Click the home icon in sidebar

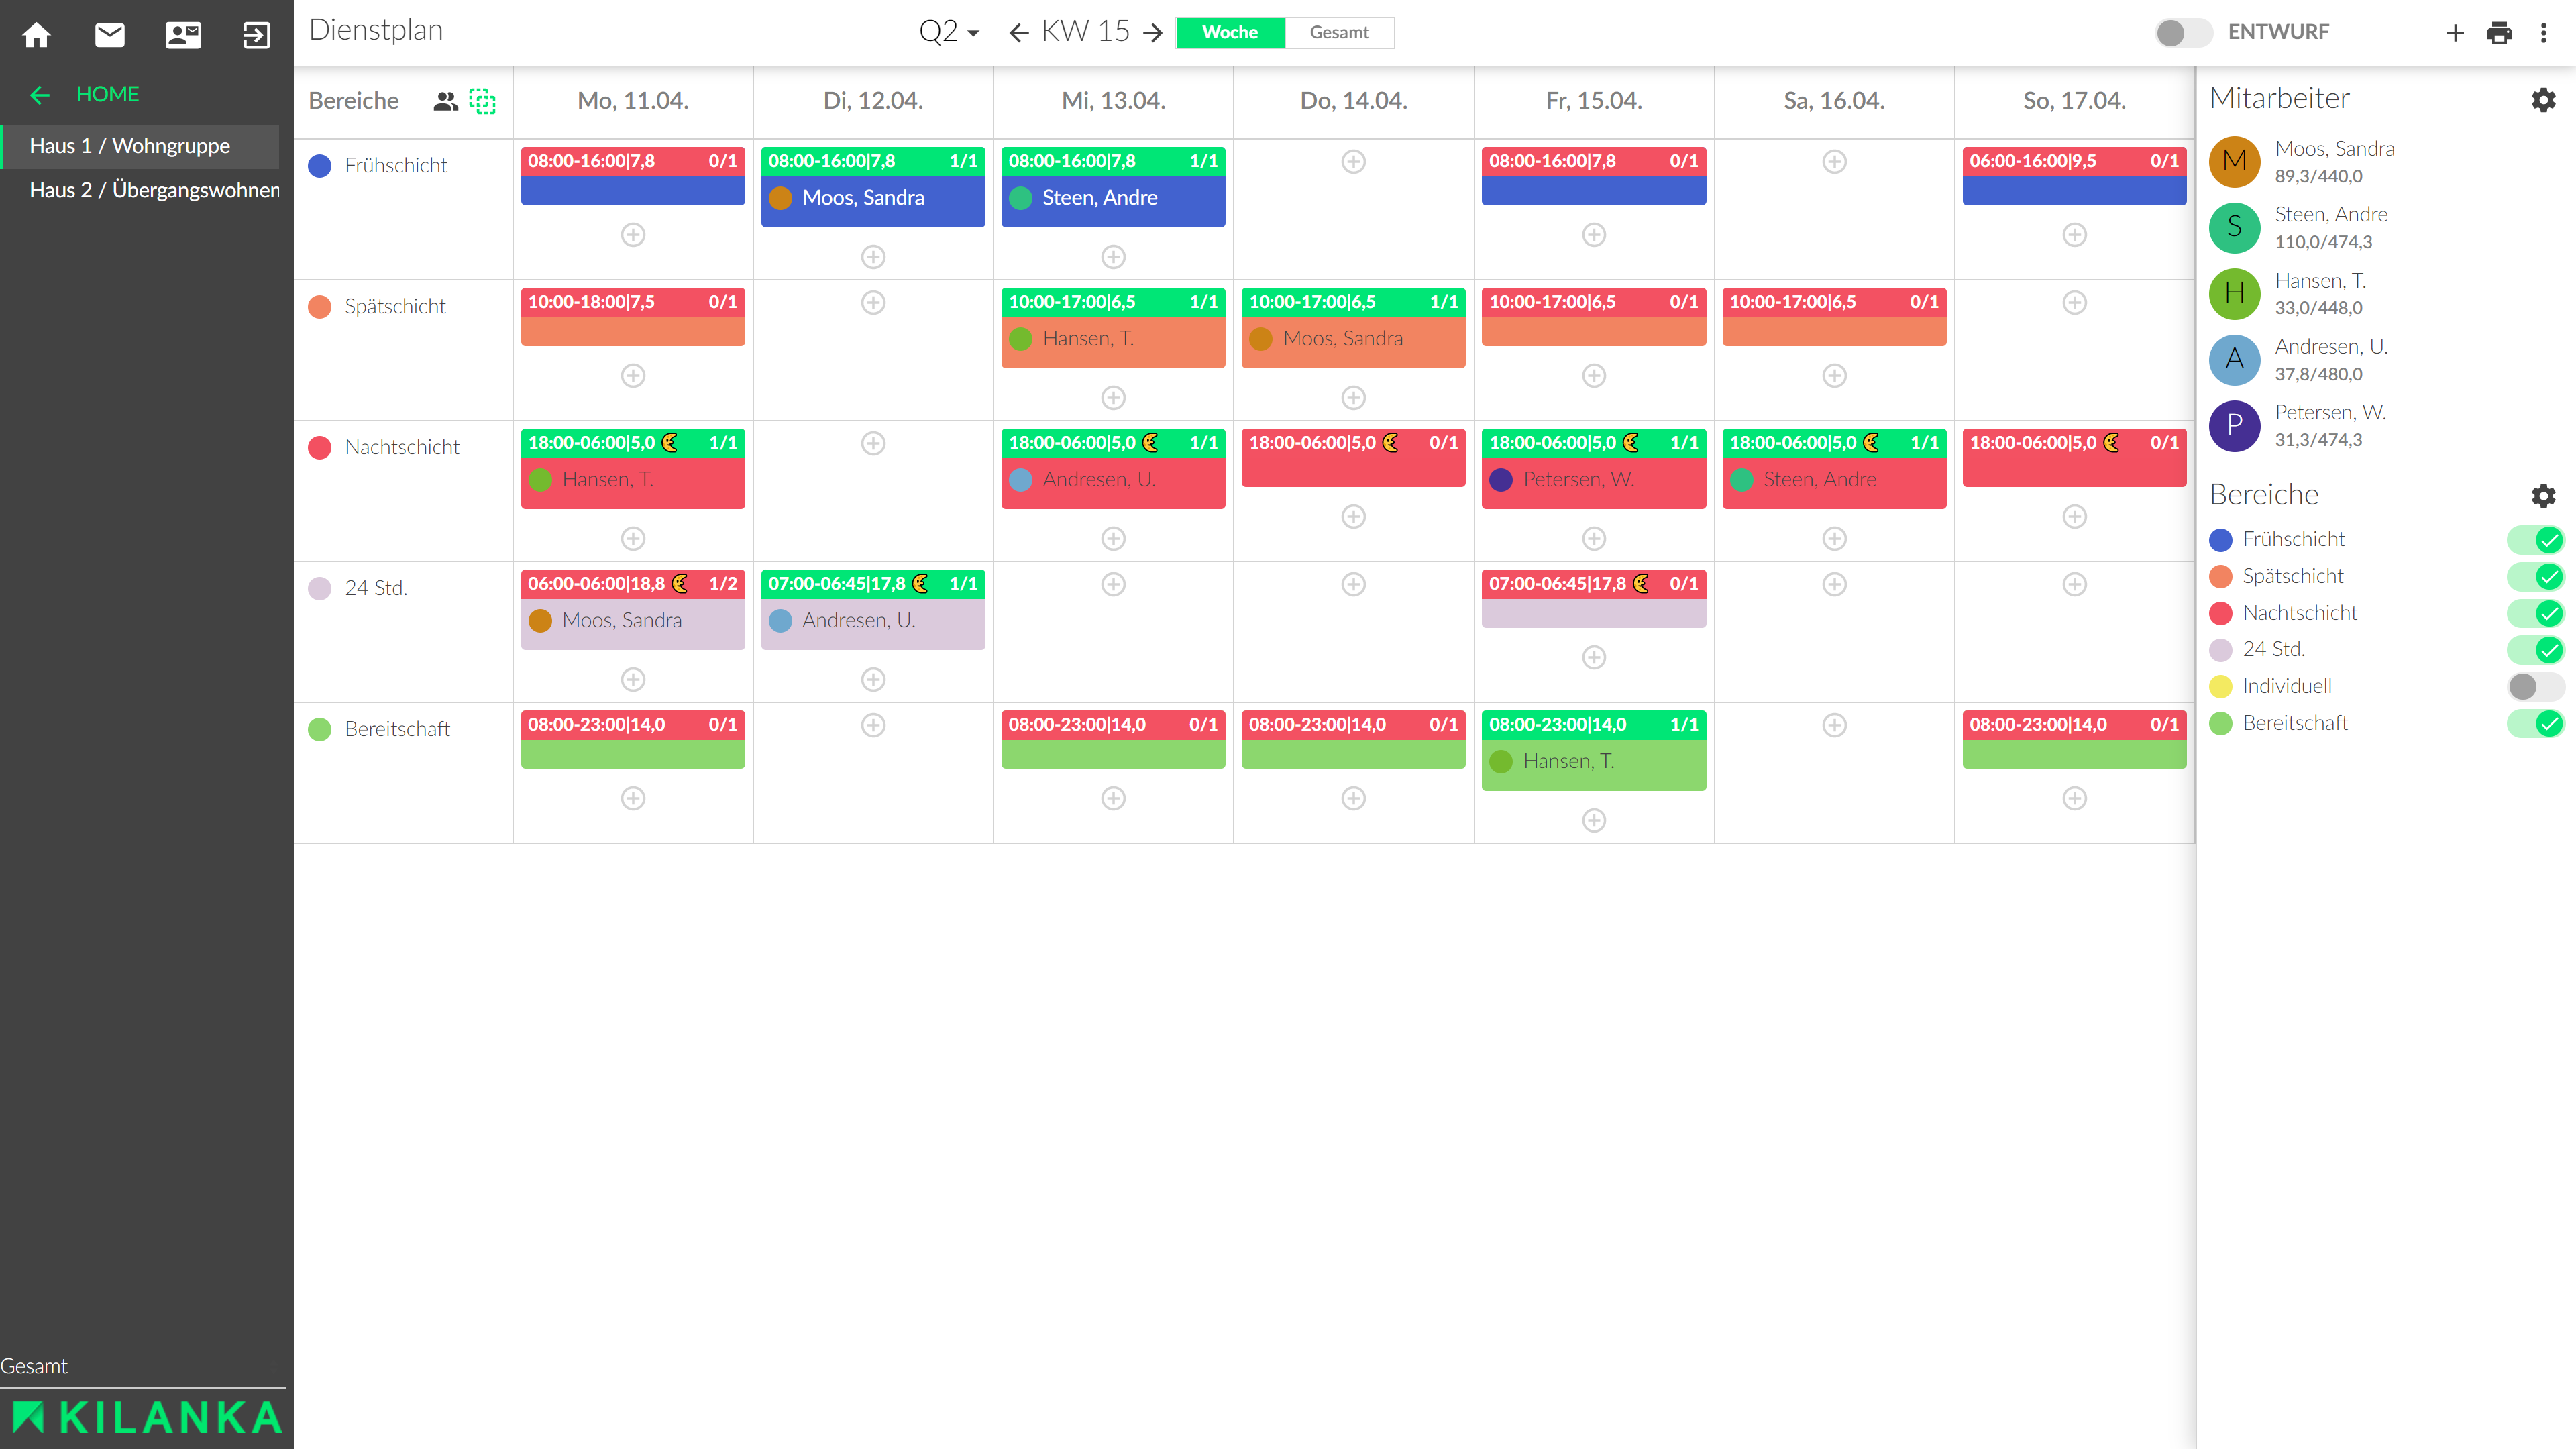point(36,35)
